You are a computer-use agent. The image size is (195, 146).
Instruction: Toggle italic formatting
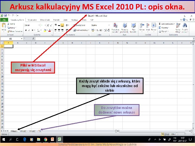29,30
